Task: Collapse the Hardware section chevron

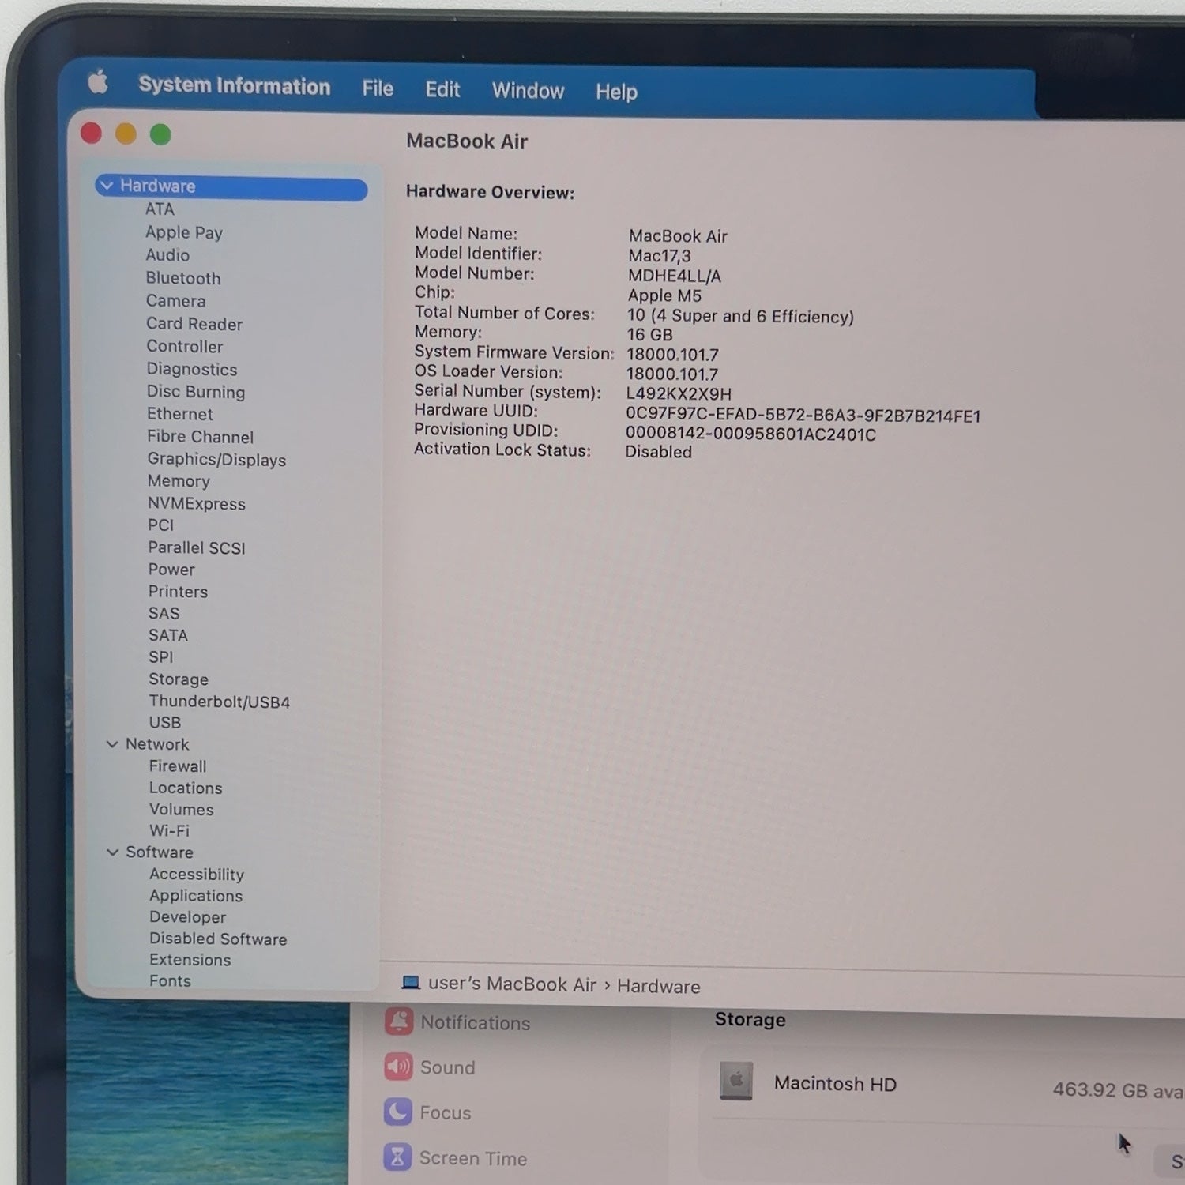Action: 107,186
